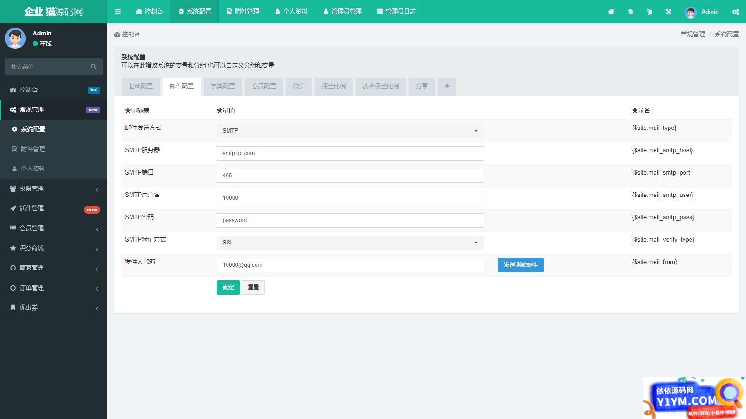Select 系统配置 in sidebar submenu
746x419 pixels.
coord(54,129)
